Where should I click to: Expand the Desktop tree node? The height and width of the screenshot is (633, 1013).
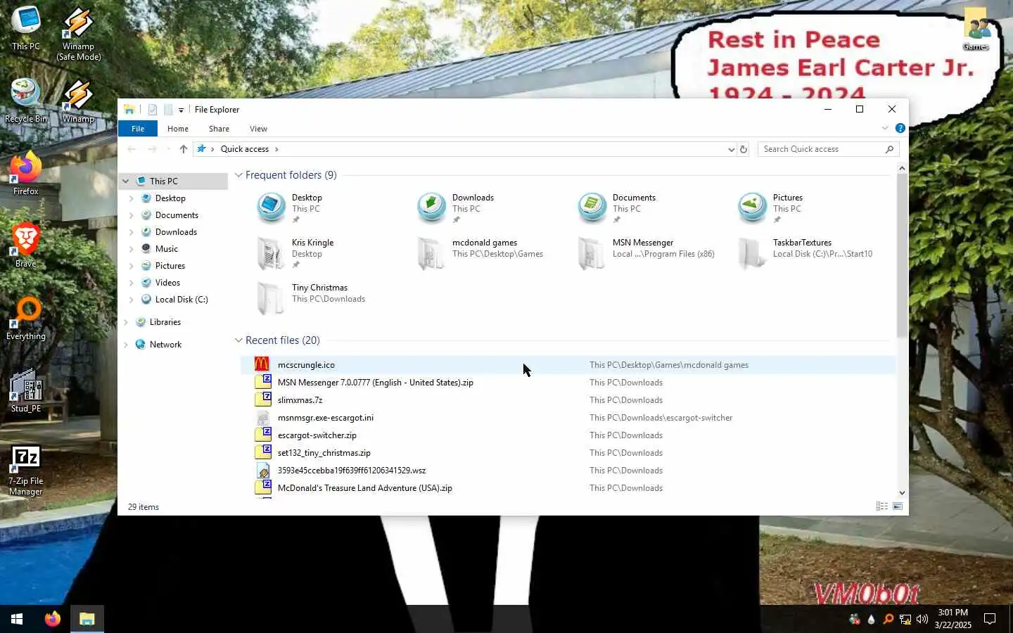point(132,198)
